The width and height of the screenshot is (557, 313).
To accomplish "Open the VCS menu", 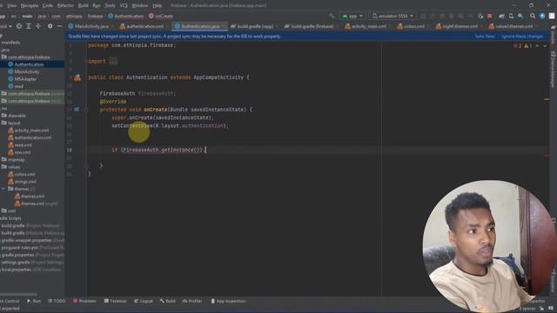I will point(124,6).
